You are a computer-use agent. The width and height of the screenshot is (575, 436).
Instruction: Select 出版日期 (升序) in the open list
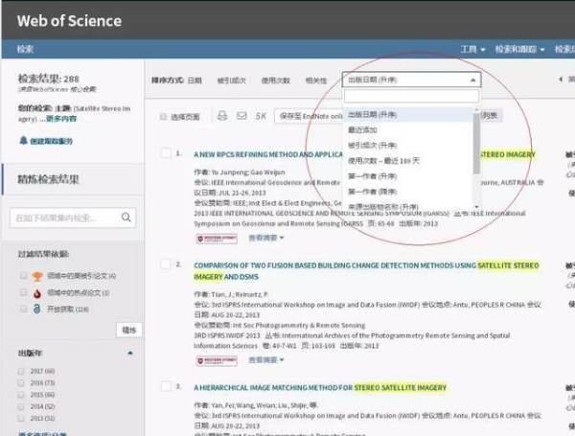[x=408, y=115]
